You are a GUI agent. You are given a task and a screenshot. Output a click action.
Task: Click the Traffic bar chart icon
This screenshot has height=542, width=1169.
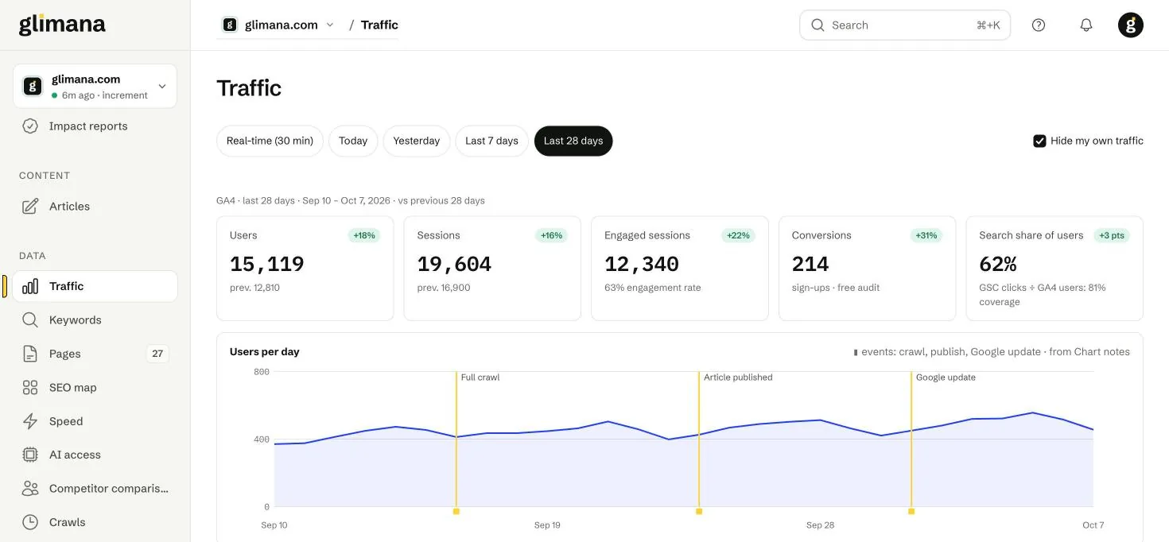[x=30, y=286]
